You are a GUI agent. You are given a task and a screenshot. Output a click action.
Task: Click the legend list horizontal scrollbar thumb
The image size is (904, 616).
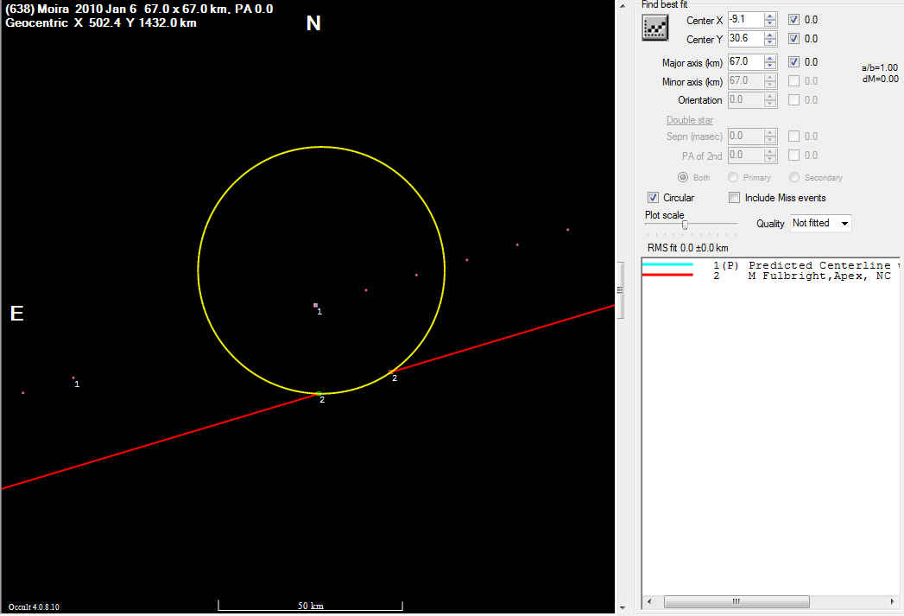click(736, 601)
